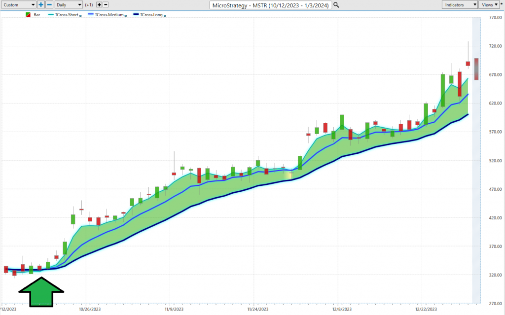This screenshot has width=505, height=315.
Task: Click the magnifying glass search icon
Action: 336,5
